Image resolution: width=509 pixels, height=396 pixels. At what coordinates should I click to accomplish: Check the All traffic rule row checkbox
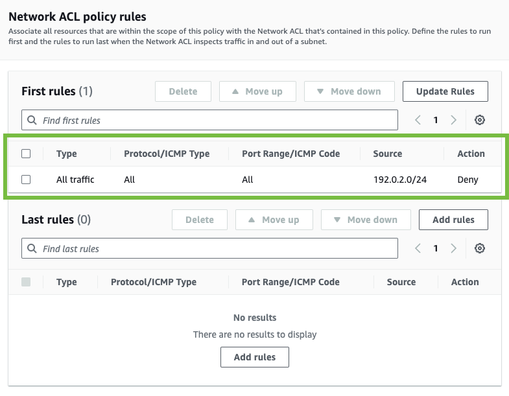[26, 180]
